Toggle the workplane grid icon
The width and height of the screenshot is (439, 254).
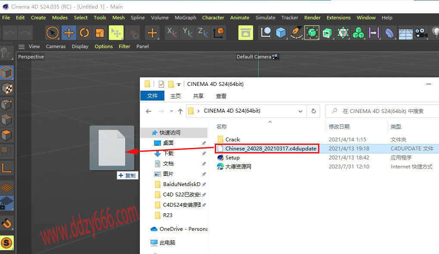click(7, 188)
